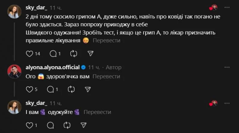Open sky_dar_ profile from top username

(37, 7)
